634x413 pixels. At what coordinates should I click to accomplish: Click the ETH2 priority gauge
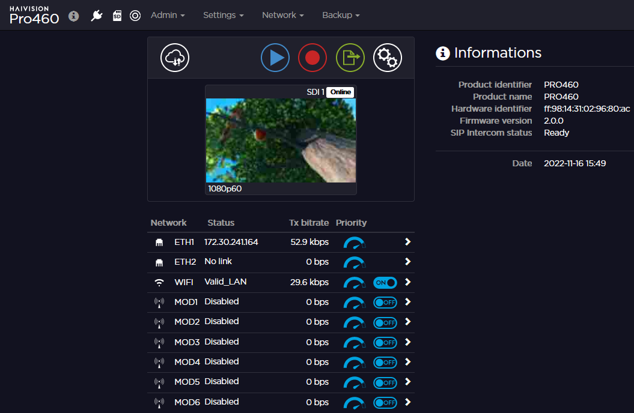click(354, 262)
